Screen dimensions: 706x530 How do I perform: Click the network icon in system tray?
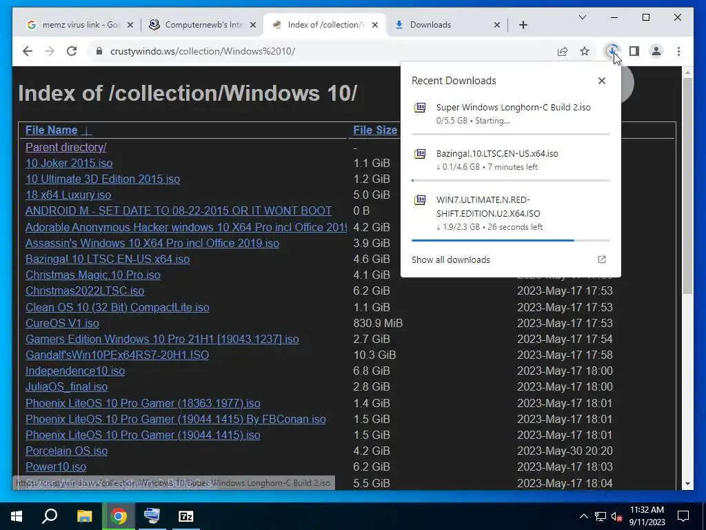(x=601, y=516)
